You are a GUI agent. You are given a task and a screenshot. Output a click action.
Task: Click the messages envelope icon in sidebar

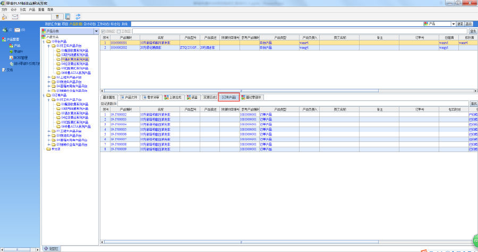tap(17, 30)
